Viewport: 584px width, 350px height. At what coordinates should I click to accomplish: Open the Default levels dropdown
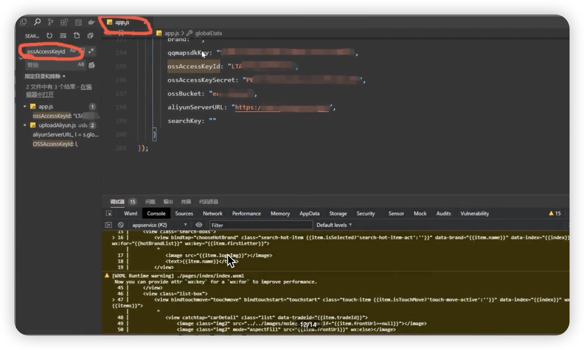click(334, 225)
